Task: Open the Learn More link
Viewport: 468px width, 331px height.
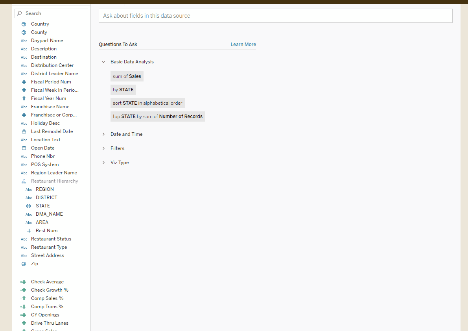Action: 243,44
